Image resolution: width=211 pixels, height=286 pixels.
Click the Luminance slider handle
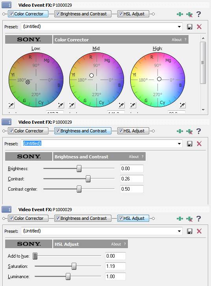tap(68, 277)
